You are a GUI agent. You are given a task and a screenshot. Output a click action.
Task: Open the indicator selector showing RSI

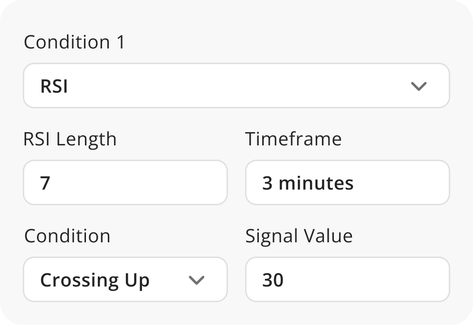236,86
